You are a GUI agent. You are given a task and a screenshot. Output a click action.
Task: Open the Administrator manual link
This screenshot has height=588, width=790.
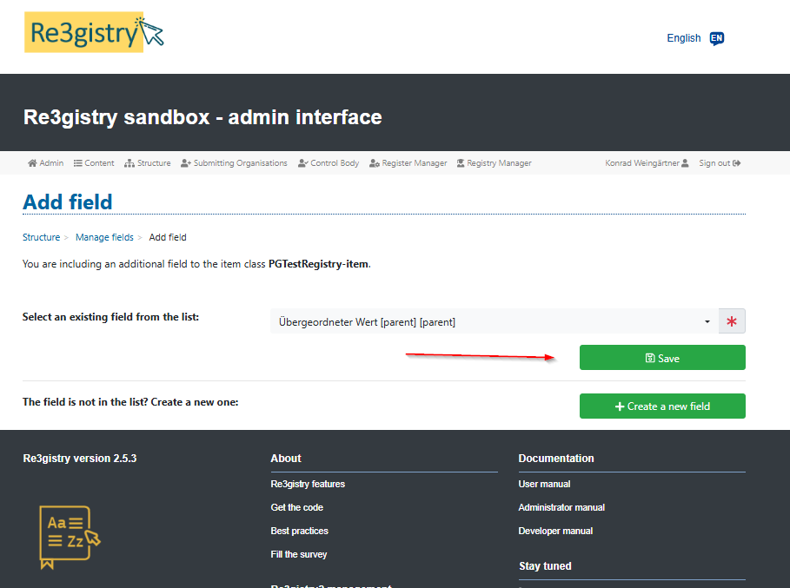pos(561,507)
